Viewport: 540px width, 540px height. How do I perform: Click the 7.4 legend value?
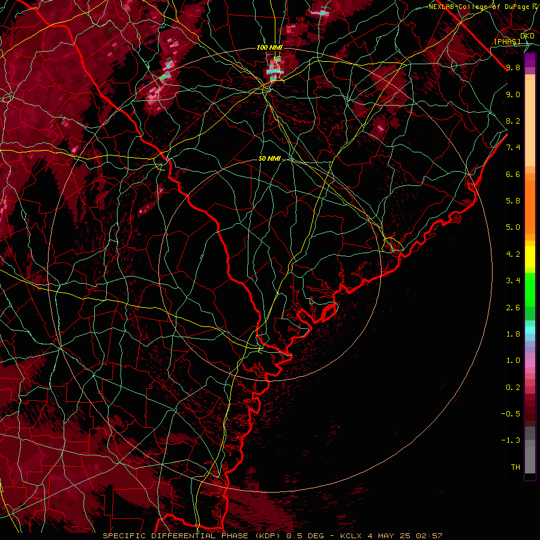click(x=513, y=148)
